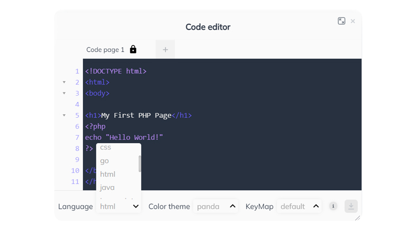Click the resize handle at dialog corner
This screenshot has width=415, height=233.
point(358,218)
